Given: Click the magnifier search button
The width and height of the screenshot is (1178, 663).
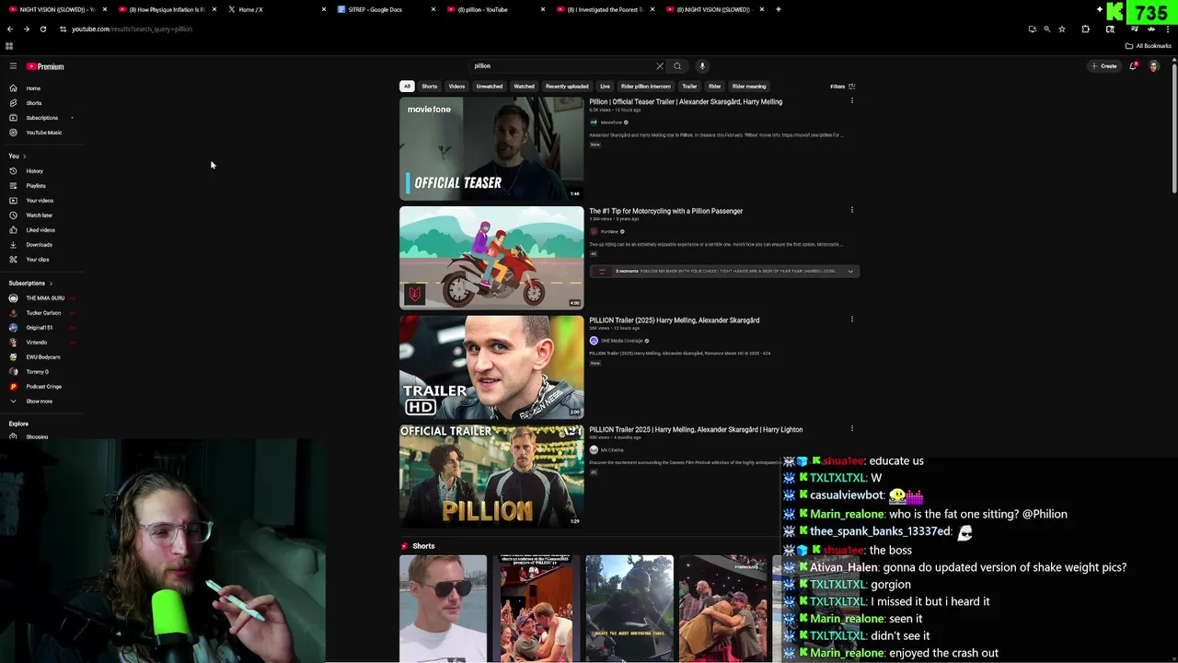Looking at the screenshot, I should (677, 66).
